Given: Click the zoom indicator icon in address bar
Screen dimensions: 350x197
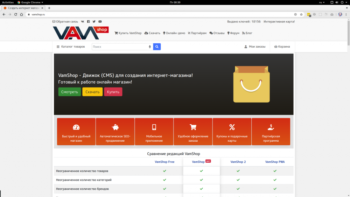Looking at the screenshot, I should [x=295, y=14].
